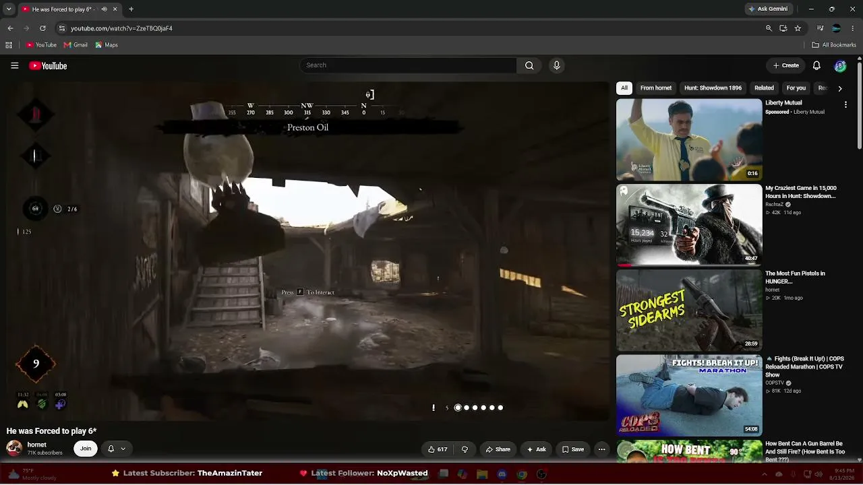
Task: Open the weather widget on taskbar
Action: click(32, 474)
